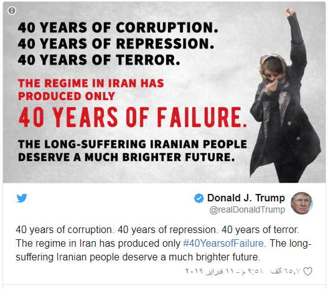This screenshot has height=289, width=328.
Task: Open the Donald J. Trump display name
Action: (x=246, y=198)
